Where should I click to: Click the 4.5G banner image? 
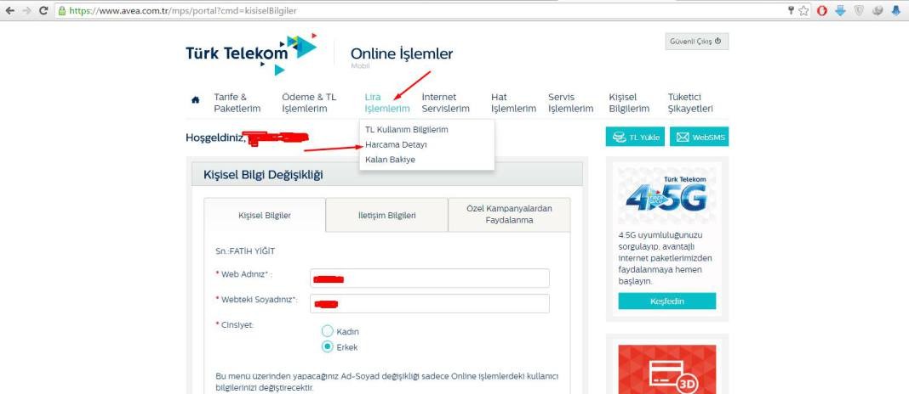click(x=666, y=197)
